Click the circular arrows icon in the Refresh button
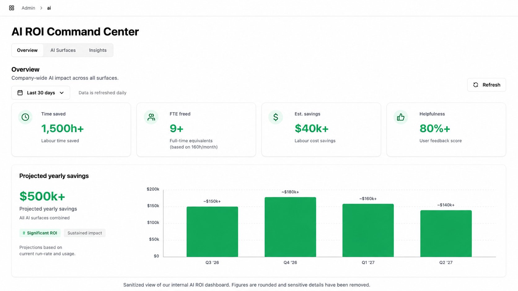 click(476, 85)
